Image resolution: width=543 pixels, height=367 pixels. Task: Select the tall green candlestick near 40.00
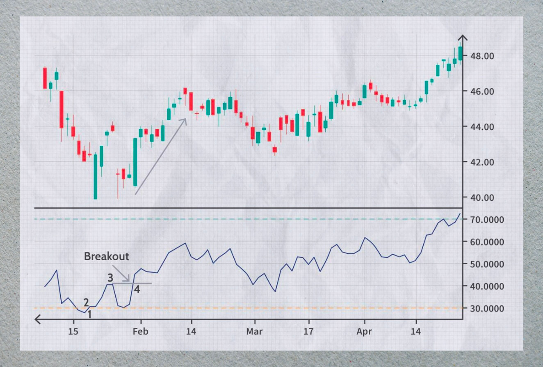pos(95,177)
